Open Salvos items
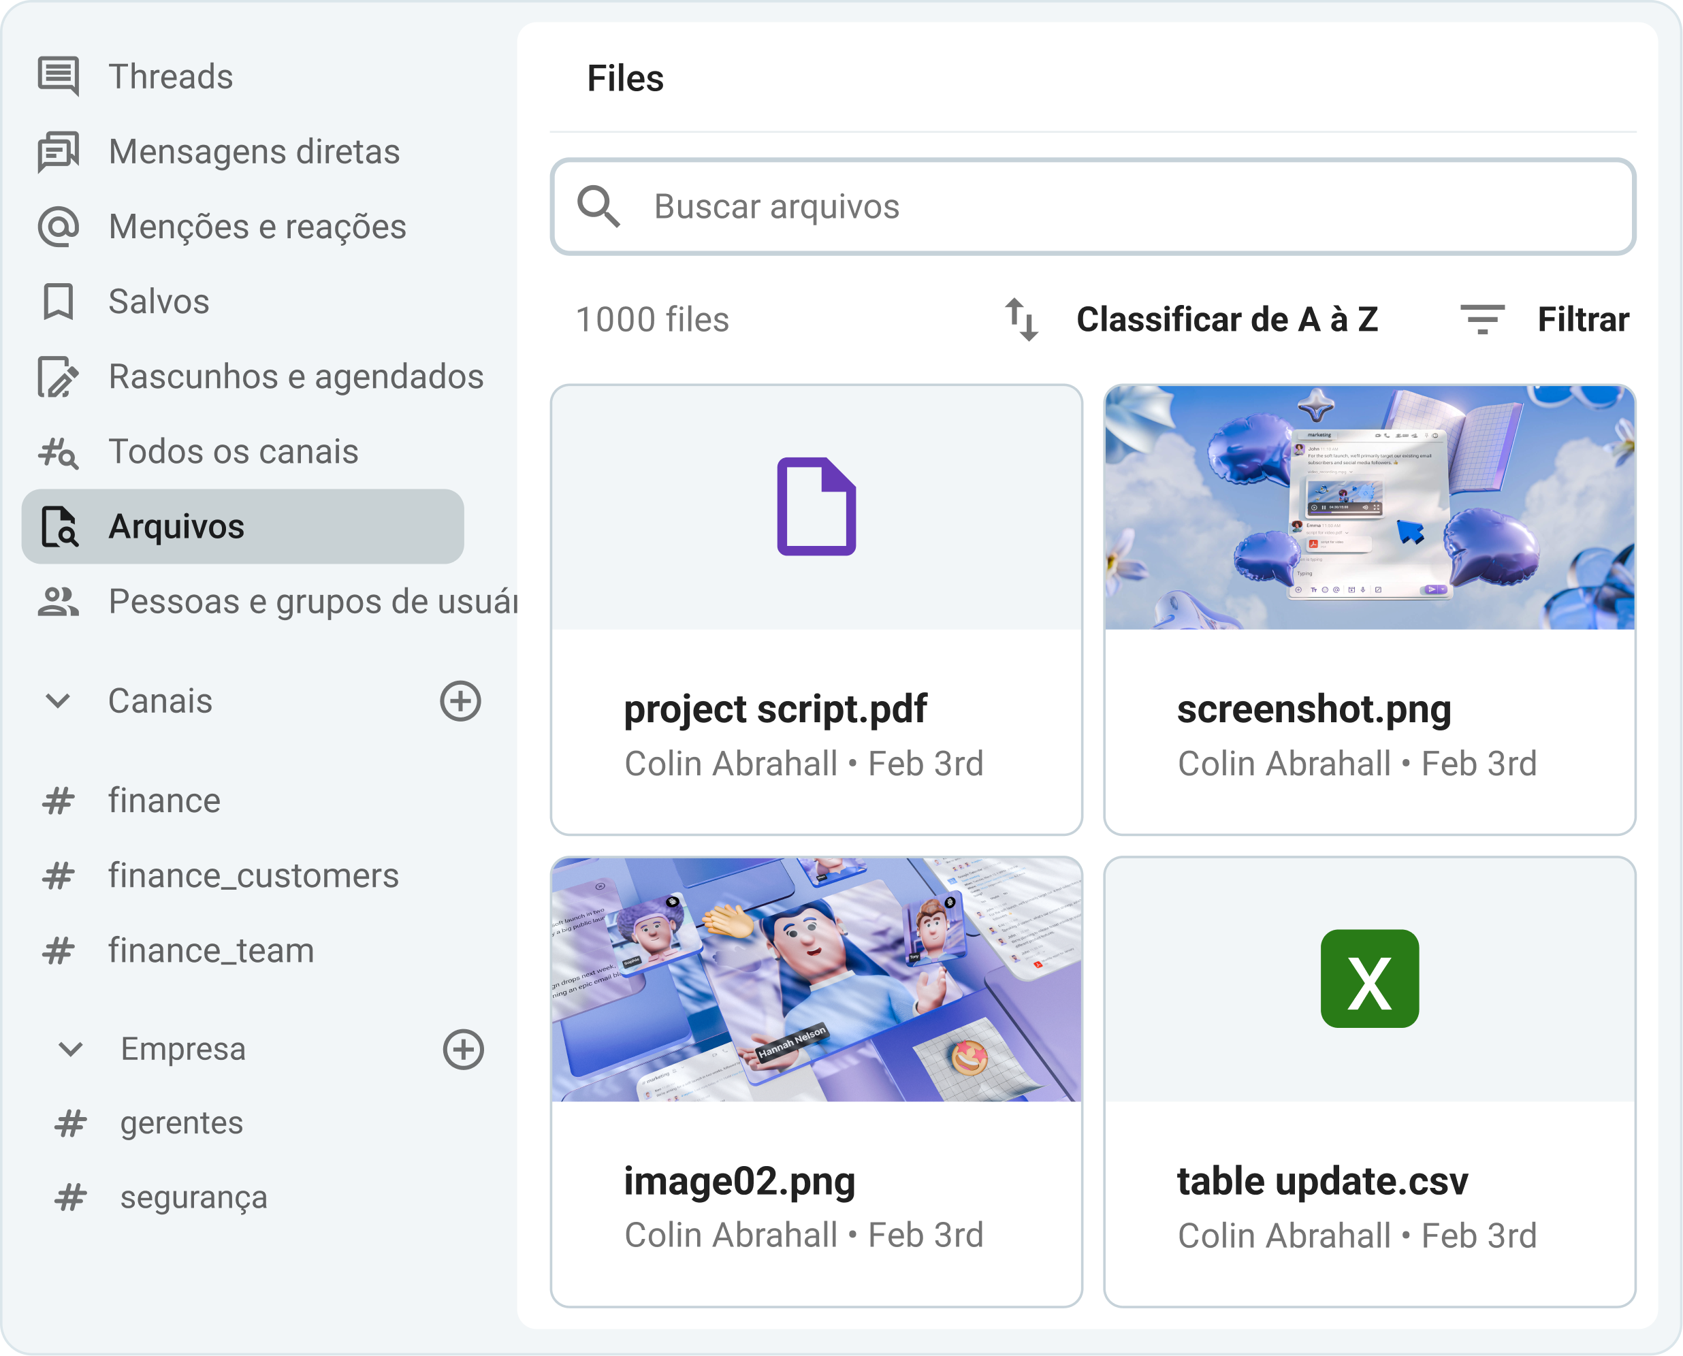The height and width of the screenshot is (1356, 1683). 243,302
